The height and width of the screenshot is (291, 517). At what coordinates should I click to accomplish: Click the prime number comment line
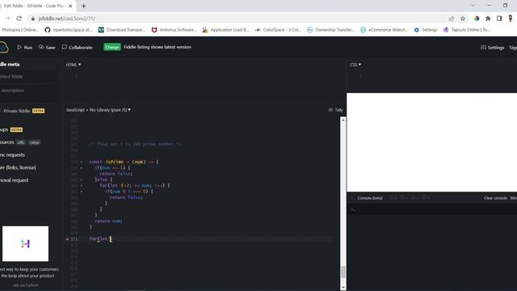135,144
